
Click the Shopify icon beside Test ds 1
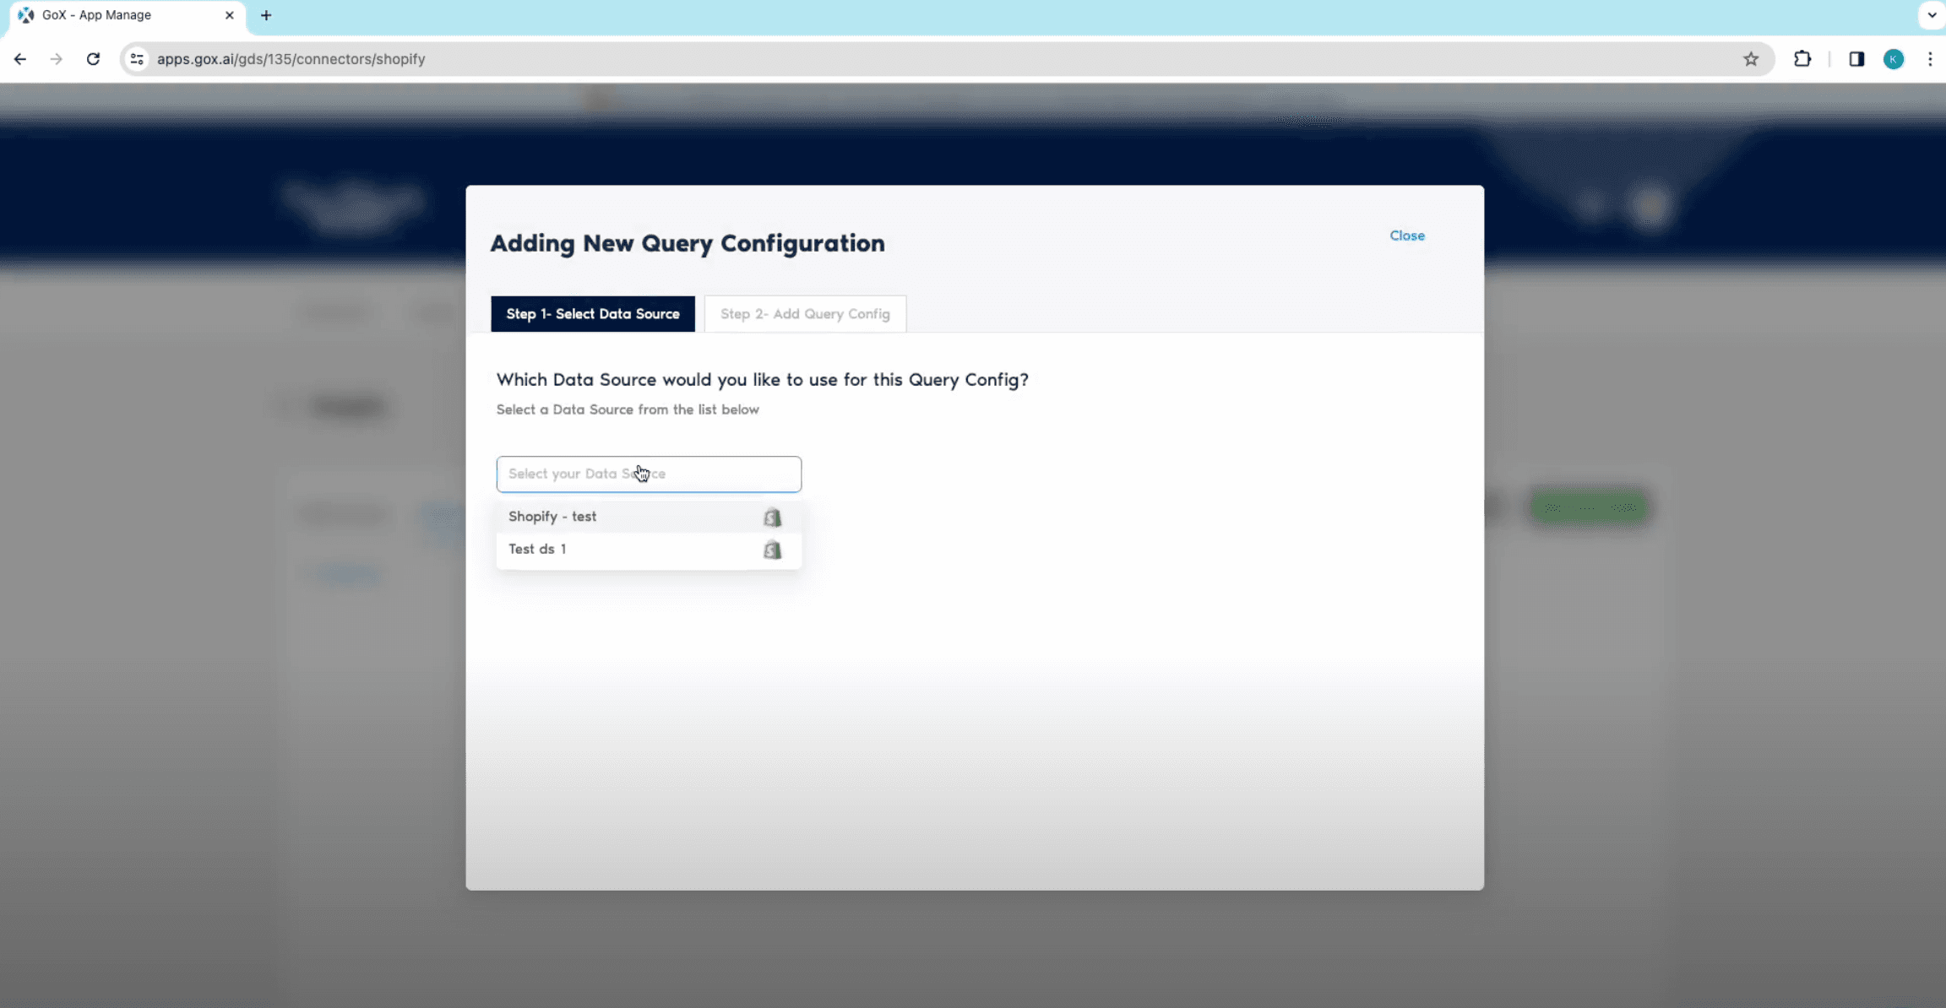(x=772, y=550)
